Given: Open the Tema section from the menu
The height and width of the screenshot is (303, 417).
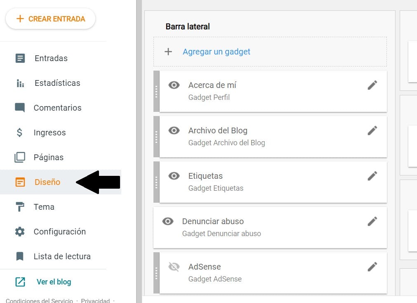Looking at the screenshot, I should click(44, 207).
